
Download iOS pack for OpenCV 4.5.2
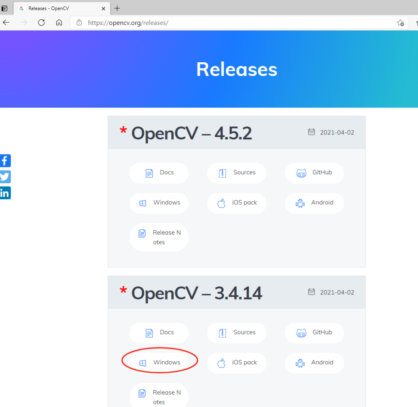(237, 203)
